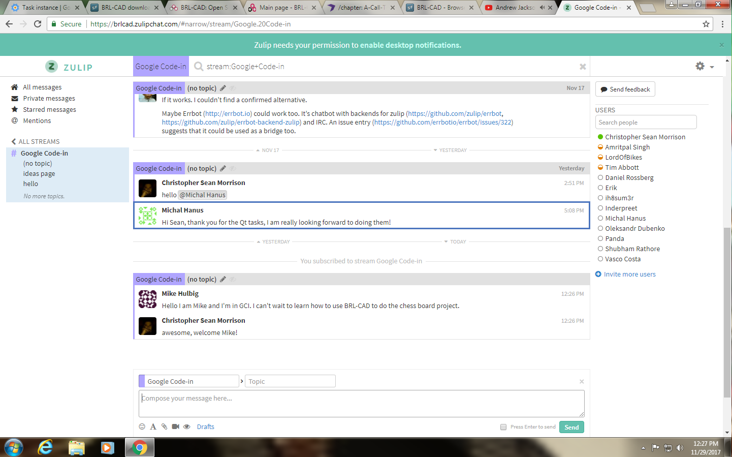This screenshot has height=457, width=732.
Task: Reload the page in Chrome
Action: (x=38, y=24)
